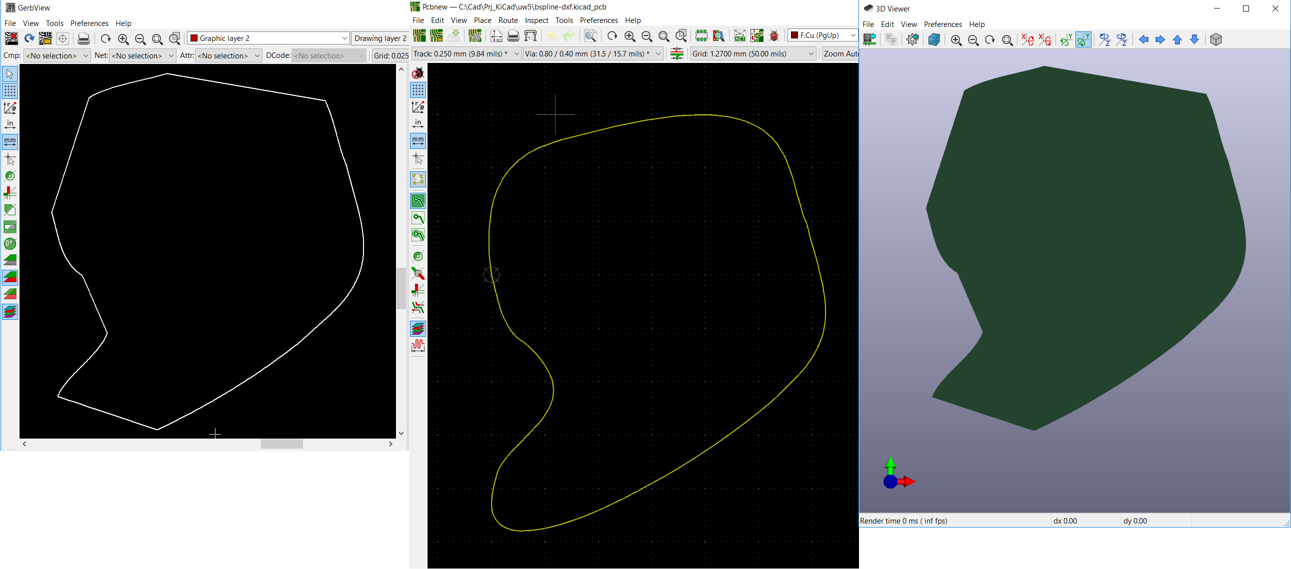The image size is (1291, 569).
Task: Rotate the 3D view around the X axis
Action: click(x=1029, y=39)
